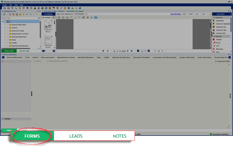Go to first page of document
The image size is (233, 146).
[x=103, y=51]
